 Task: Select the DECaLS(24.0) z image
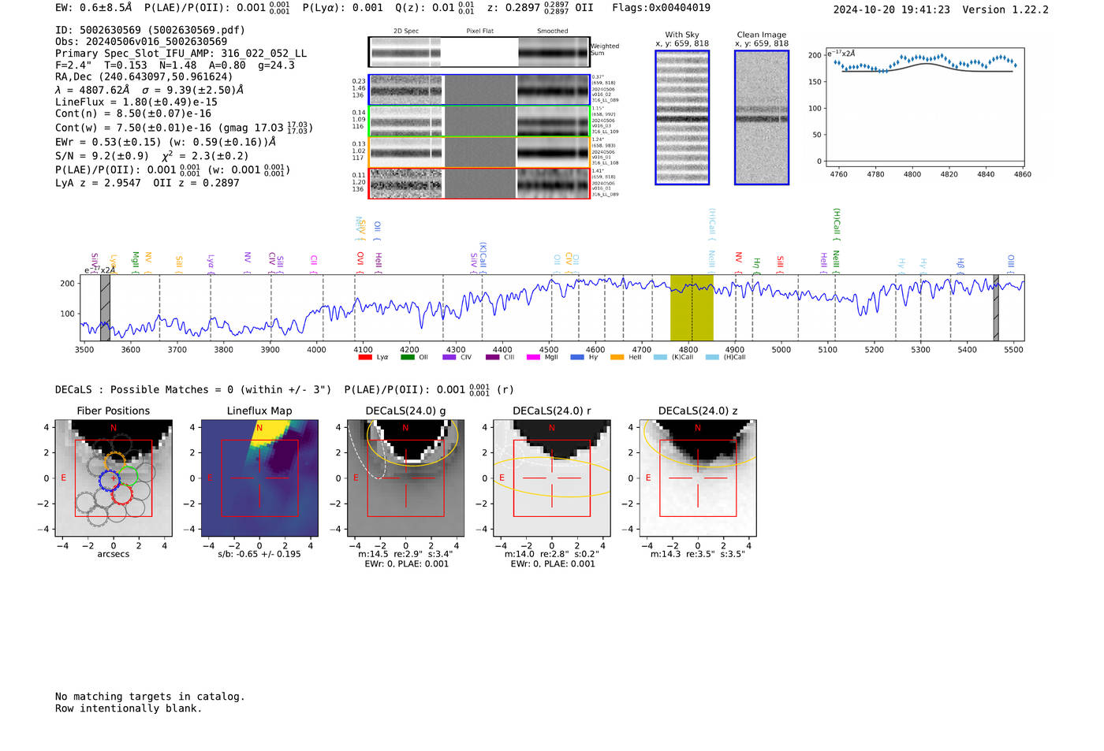698,478
